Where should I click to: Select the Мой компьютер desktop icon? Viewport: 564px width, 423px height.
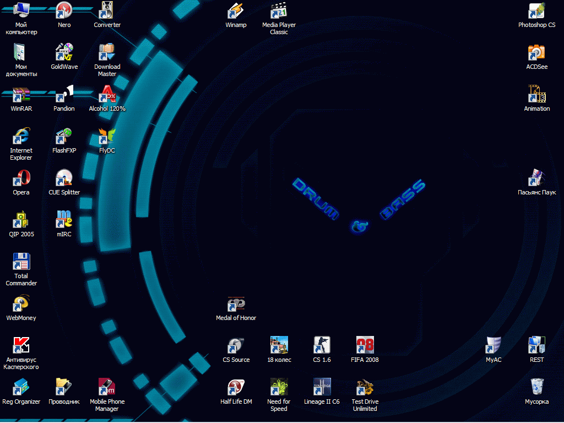pyautogui.click(x=21, y=10)
